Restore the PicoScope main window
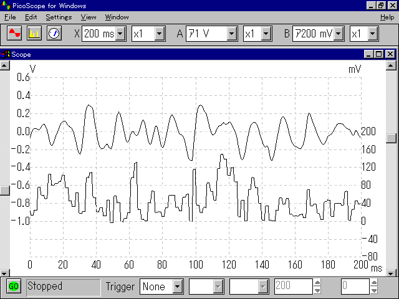The image size is (399, 299). [x=381, y=6]
